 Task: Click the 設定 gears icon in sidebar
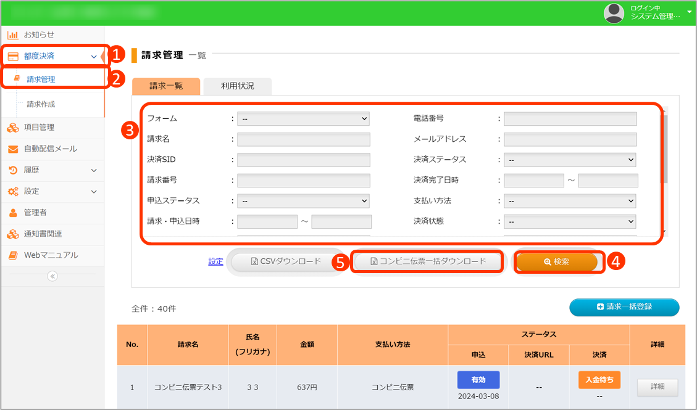13,192
